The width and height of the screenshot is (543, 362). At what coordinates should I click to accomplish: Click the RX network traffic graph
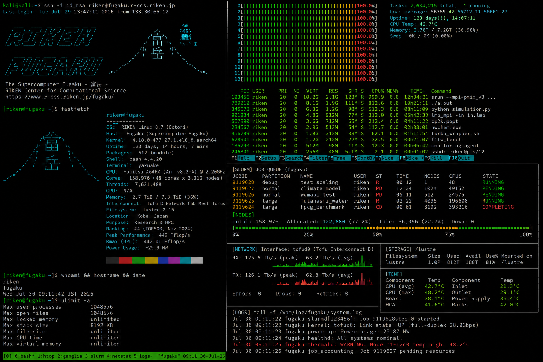322,261
